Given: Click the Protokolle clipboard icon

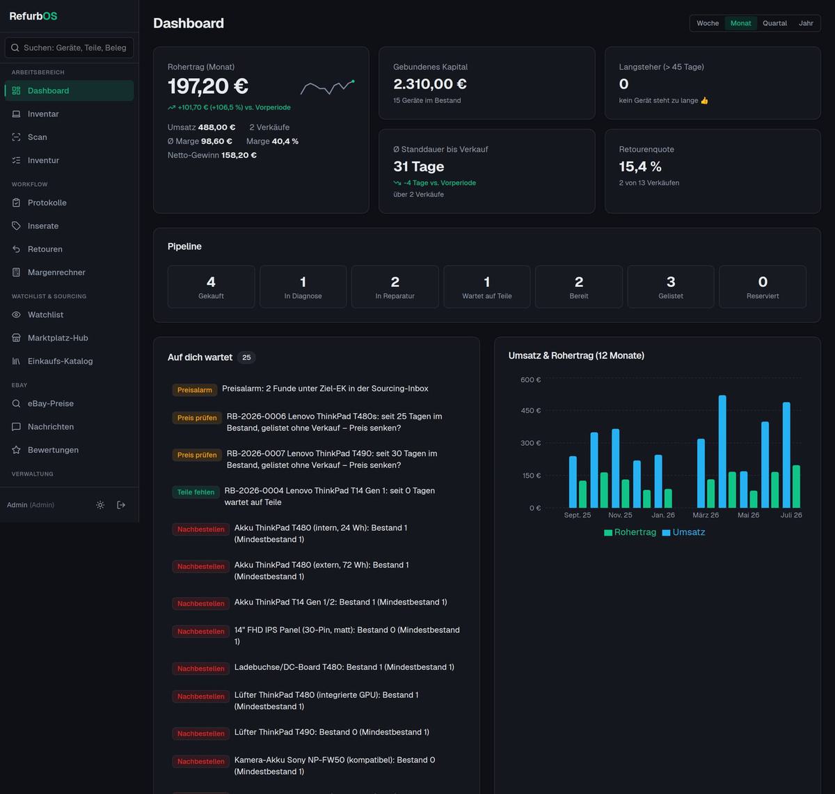Looking at the screenshot, I should coord(17,203).
